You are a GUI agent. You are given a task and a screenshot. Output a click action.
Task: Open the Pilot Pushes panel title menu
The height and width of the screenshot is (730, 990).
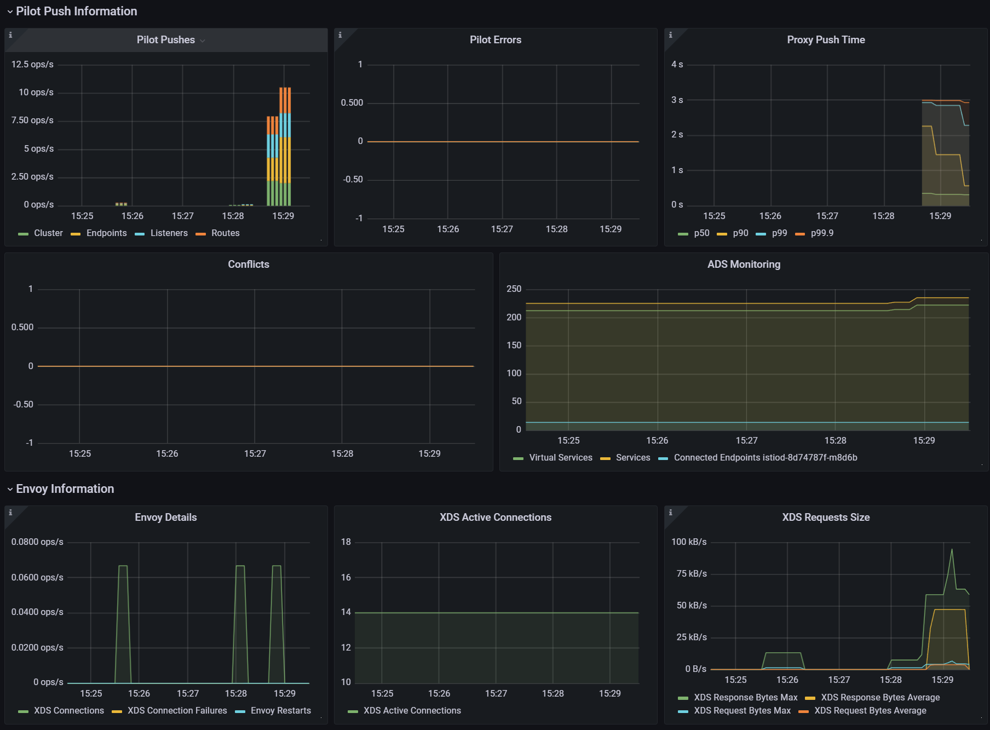tap(166, 40)
